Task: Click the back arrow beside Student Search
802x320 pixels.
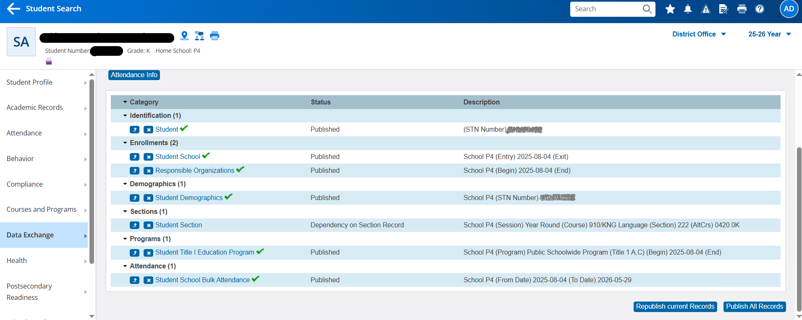Action: 13,9
